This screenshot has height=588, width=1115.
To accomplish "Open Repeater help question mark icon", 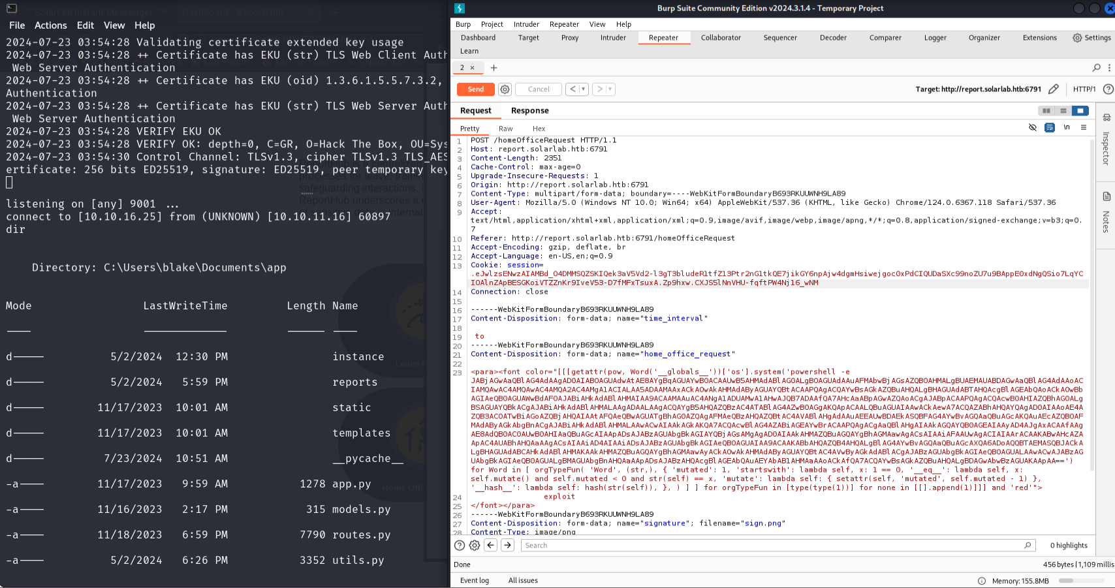I will coord(1108,89).
